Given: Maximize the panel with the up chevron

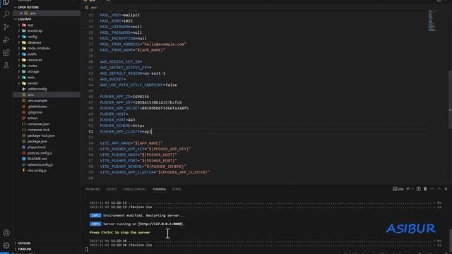Looking at the screenshot, I should pyautogui.click(x=439, y=189).
